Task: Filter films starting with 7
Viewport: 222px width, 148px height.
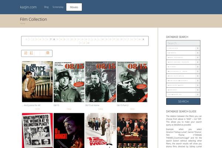Action: (51, 39)
